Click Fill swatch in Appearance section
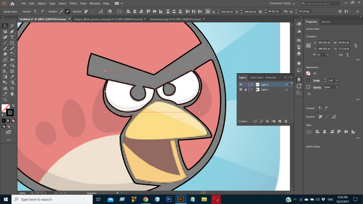Viewport: 363px width, 204px height. 308,73
